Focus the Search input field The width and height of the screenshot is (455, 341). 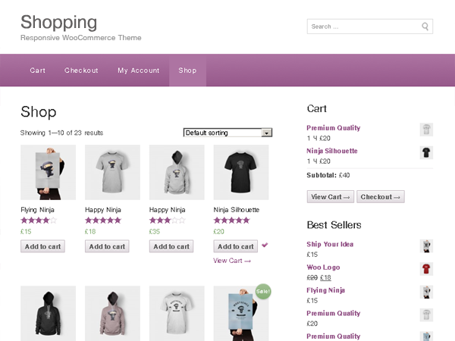click(x=362, y=27)
